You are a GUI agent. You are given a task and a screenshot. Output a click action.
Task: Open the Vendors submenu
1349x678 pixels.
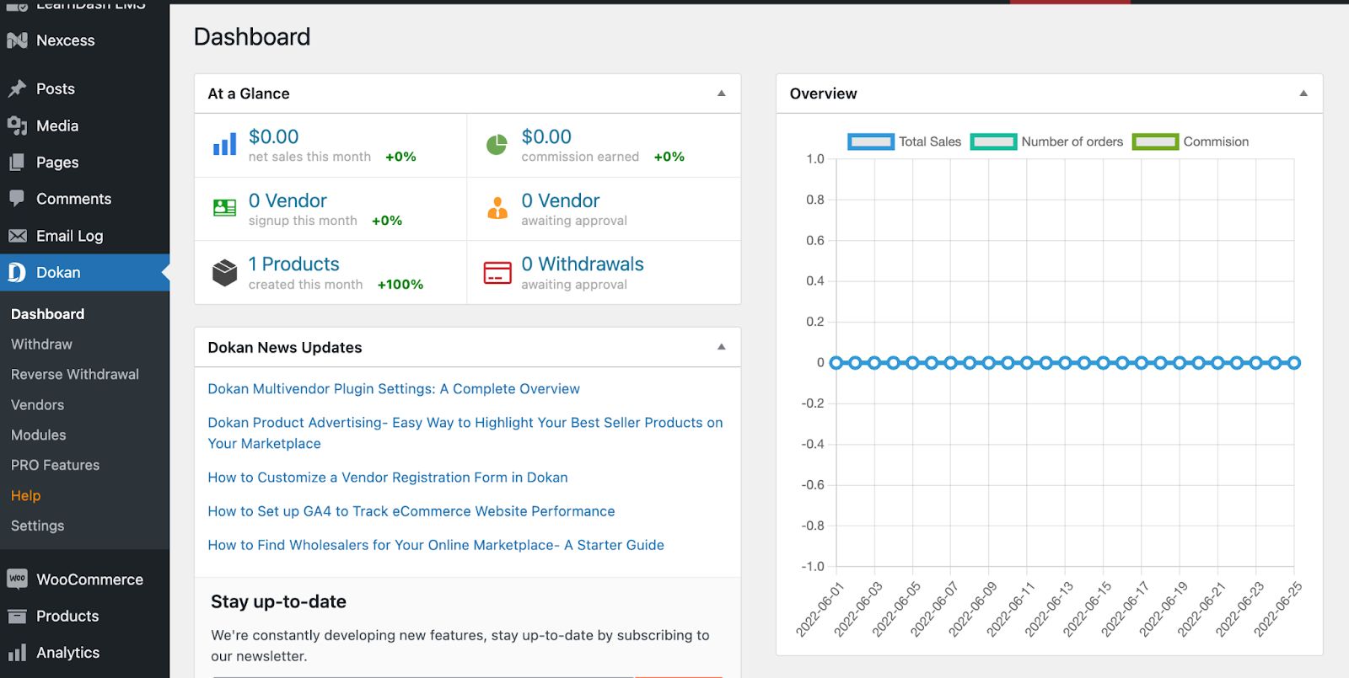tap(37, 405)
